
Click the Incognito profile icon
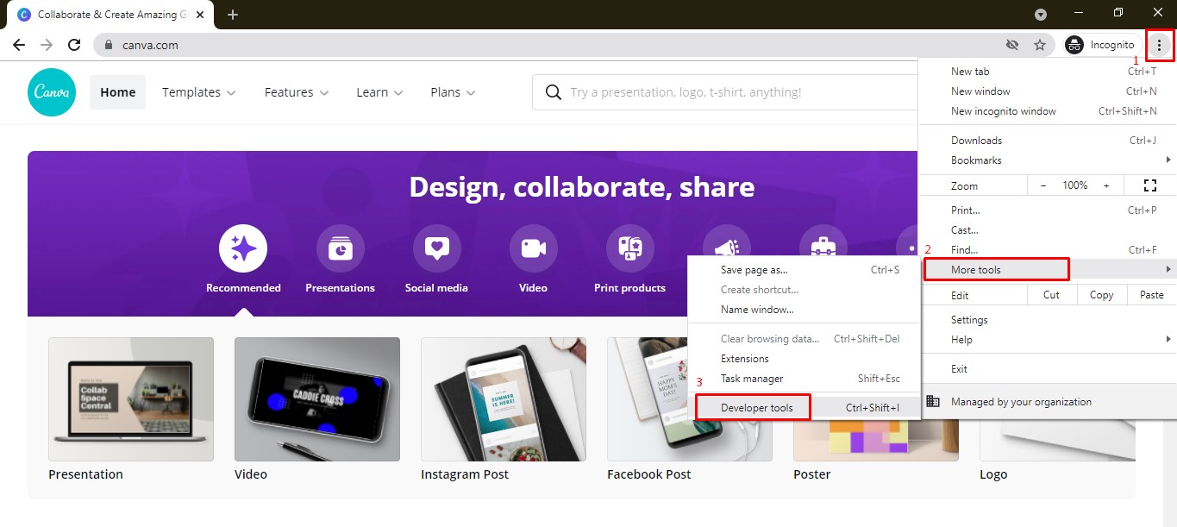point(1074,44)
